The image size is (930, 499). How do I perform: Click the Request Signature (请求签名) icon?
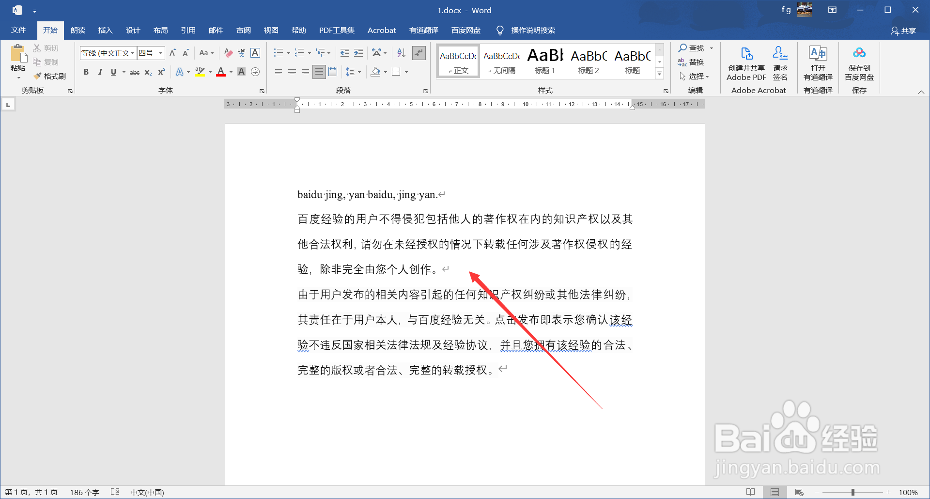pyautogui.click(x=780, y=63)
